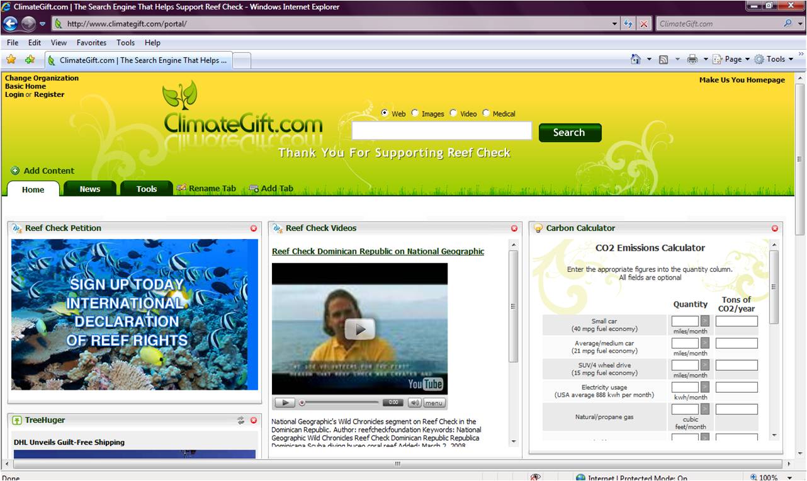Select the Images search radio button
Viewport: 807px width, 481px height.
click(415, 113)
